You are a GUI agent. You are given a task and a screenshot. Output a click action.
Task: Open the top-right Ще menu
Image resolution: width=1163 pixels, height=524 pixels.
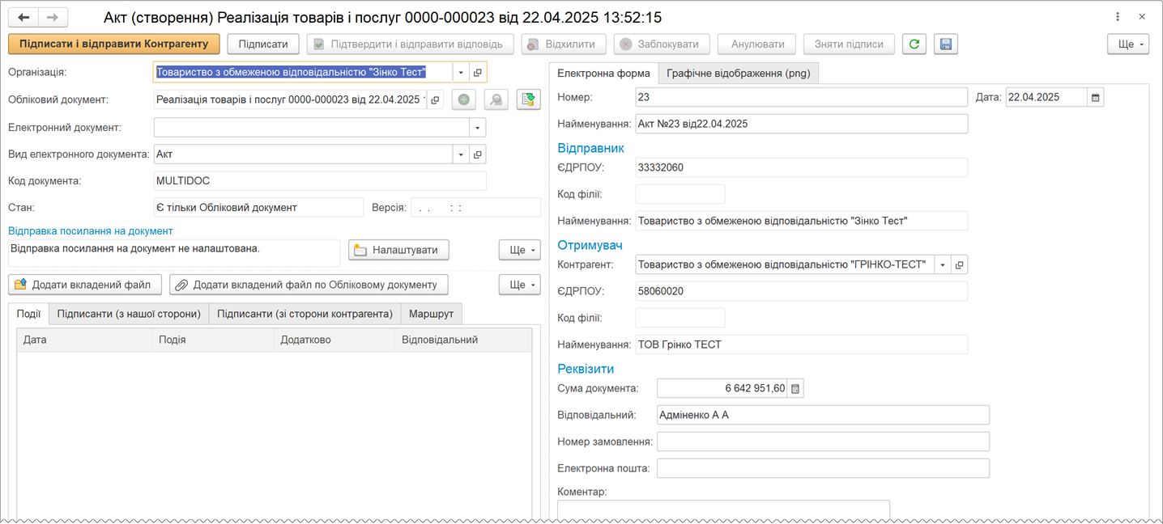click(x=1128, y=44)
